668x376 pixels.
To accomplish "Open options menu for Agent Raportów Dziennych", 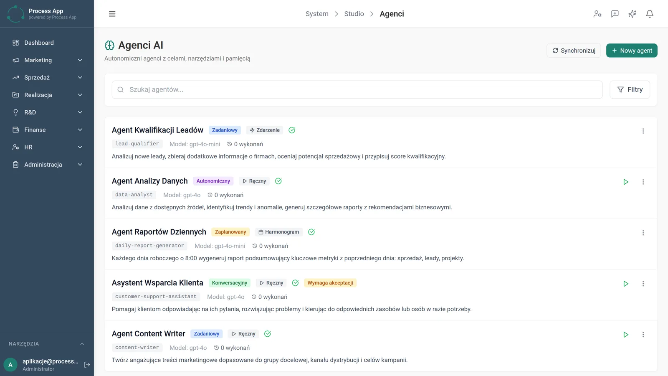I will pos(643,233).
